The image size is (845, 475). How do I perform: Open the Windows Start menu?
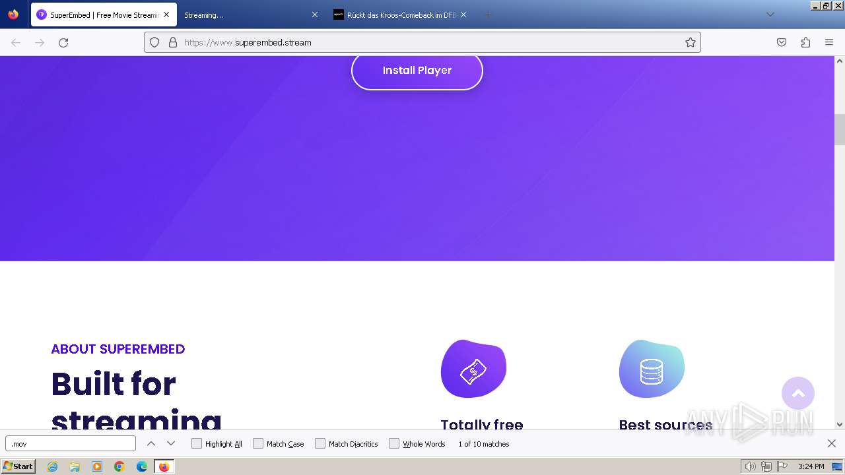point(18,466)
